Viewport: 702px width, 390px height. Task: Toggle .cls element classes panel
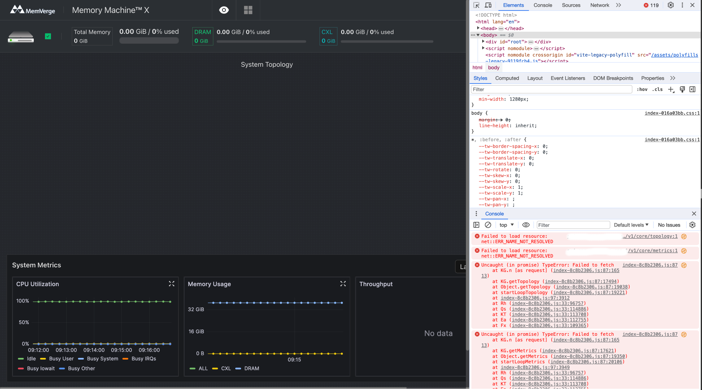coord(657,89)
